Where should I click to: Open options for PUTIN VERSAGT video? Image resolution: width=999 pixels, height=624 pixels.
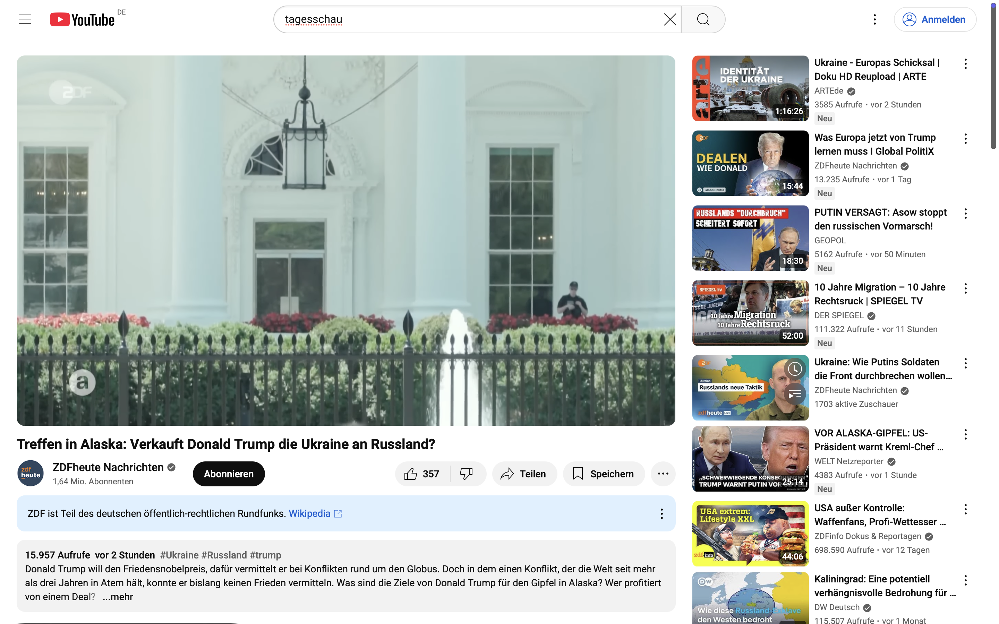coord(965,214)
